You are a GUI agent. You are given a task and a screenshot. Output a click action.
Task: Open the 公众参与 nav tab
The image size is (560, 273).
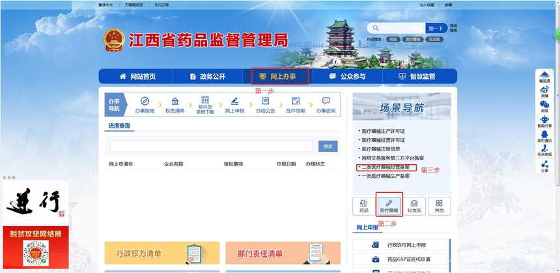[x=348, y=76]
